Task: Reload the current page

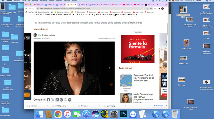Action: [x=33, y=9]
